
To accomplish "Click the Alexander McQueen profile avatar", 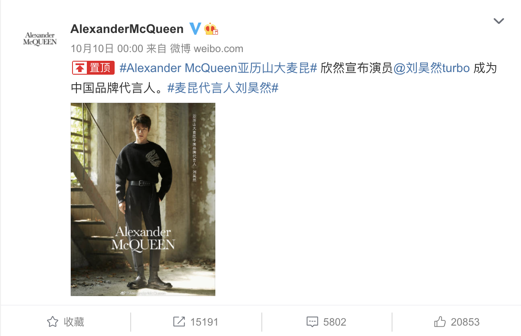I will tap(40, 38).
